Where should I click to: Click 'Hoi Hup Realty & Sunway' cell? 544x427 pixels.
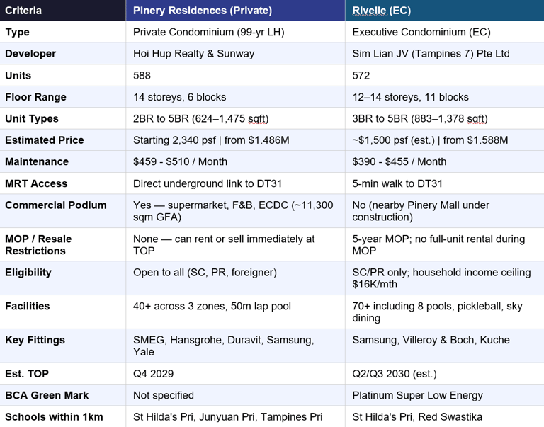236,53
